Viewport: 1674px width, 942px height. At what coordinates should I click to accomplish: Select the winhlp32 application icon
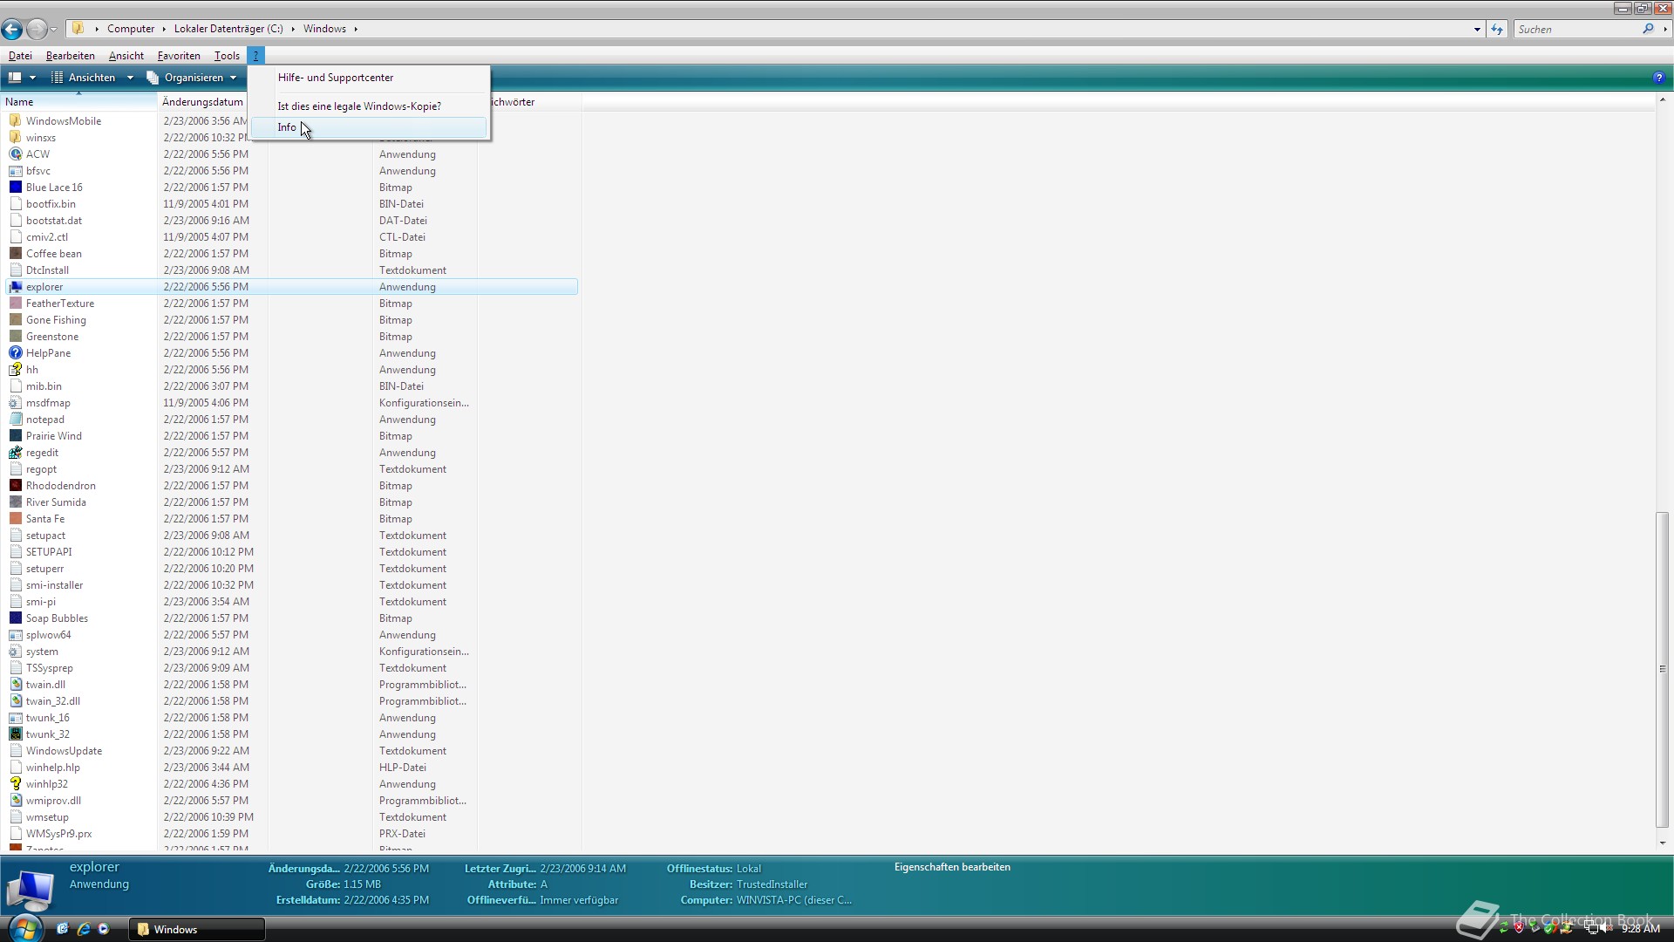[15, 783]
